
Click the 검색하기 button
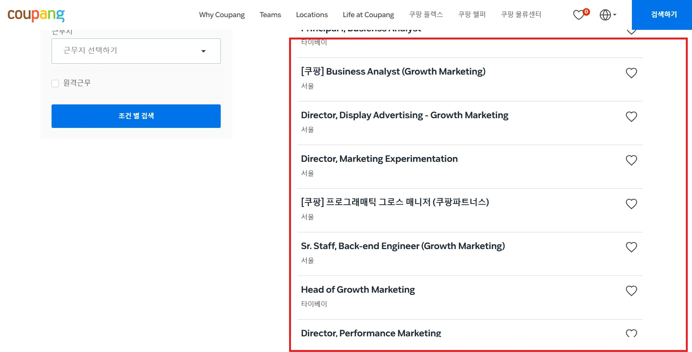point(662,15)
